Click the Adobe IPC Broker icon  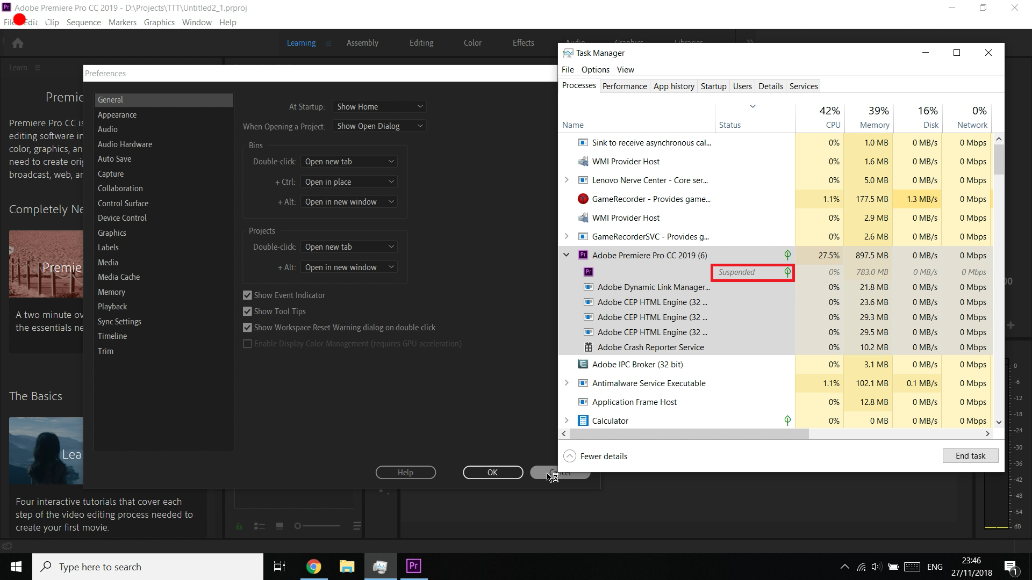[x=583, y=364]
